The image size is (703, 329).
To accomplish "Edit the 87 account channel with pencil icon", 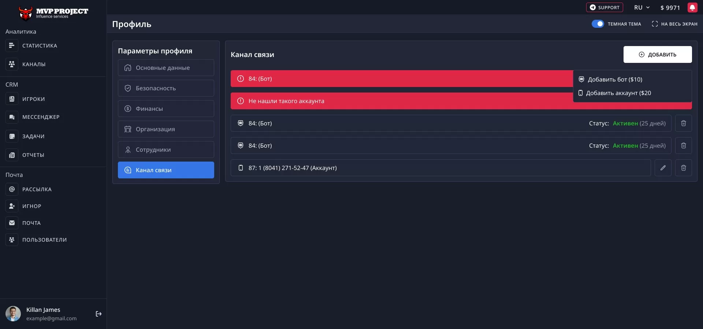I will tap(663, 168).
